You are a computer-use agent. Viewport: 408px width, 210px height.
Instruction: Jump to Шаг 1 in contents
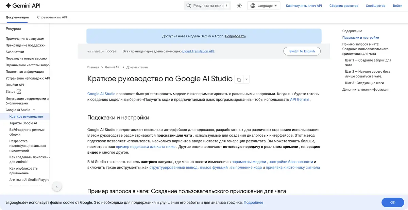(368, 63)
